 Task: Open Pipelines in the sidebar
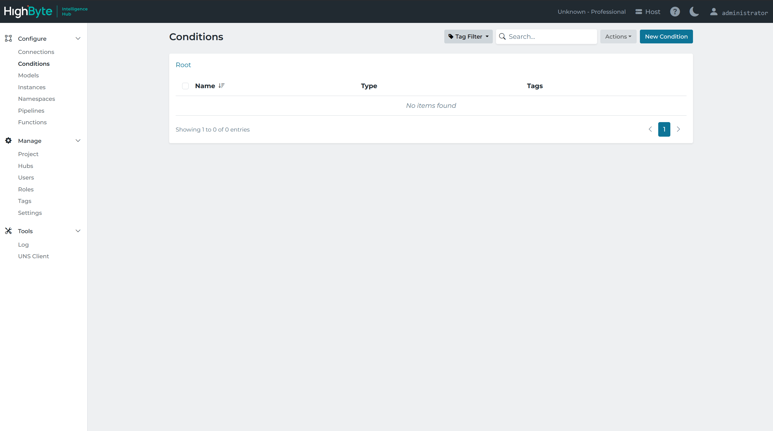tap(31, 111)
